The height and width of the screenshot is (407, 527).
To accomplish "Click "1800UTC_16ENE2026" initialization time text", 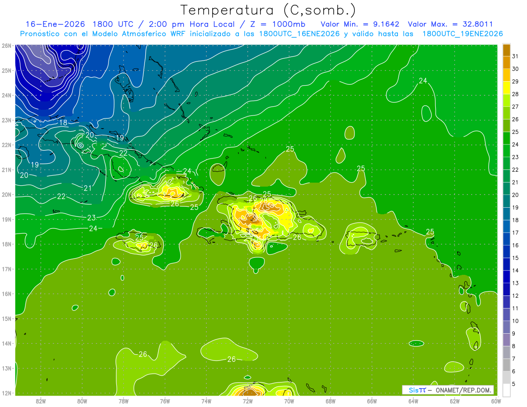I will pos(300,34).
